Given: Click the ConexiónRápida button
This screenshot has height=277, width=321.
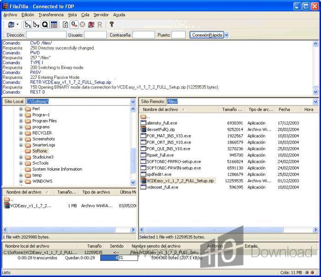Looking at the screenshot, I should click(x=207, y=35).
